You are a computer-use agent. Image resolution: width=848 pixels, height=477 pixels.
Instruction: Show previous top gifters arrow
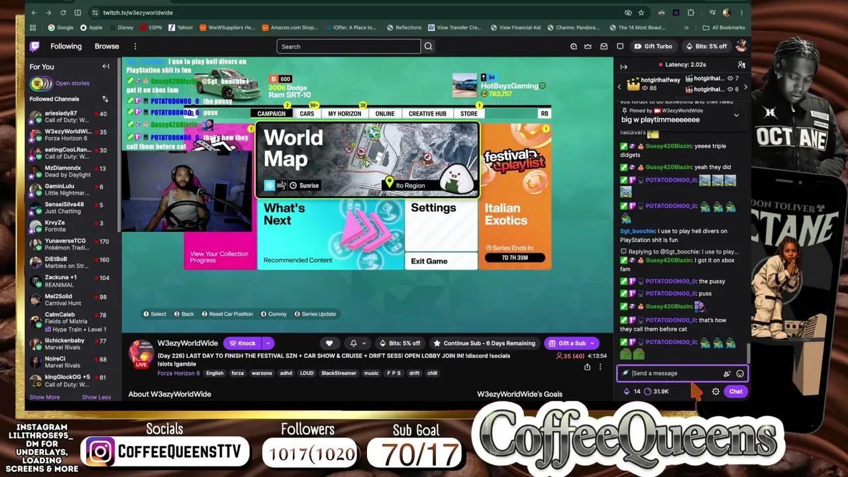619,87
